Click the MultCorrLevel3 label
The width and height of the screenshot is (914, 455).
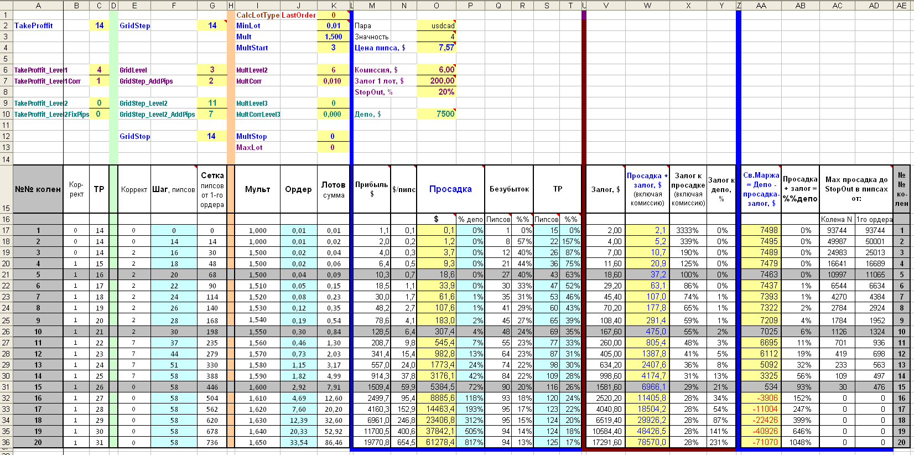[258, 114]
